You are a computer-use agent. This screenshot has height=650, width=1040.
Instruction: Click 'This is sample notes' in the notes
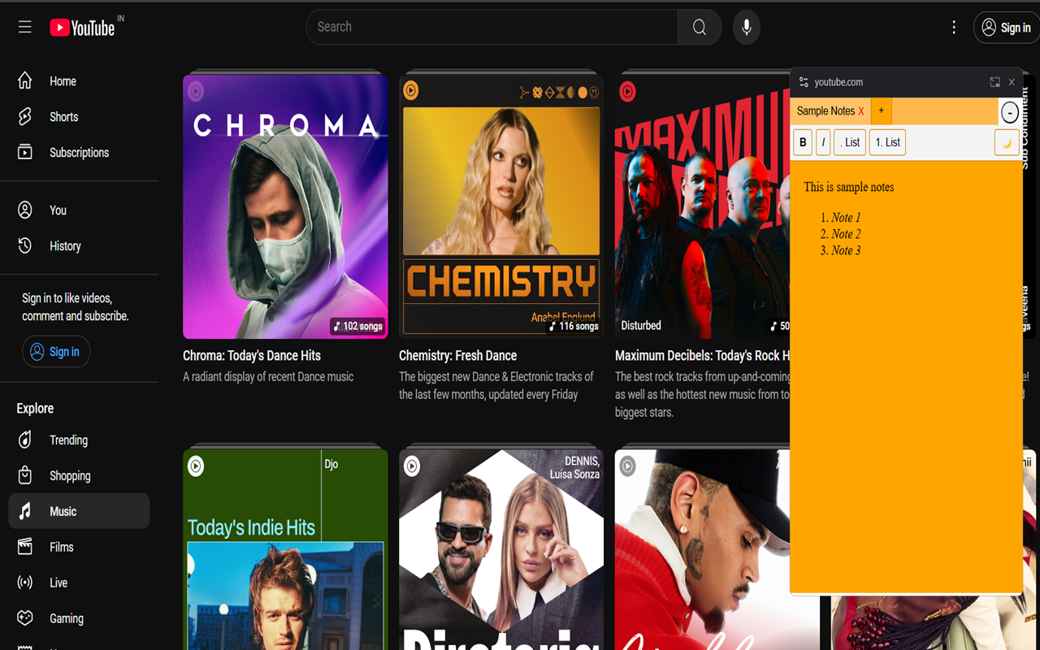coord(849,187)
